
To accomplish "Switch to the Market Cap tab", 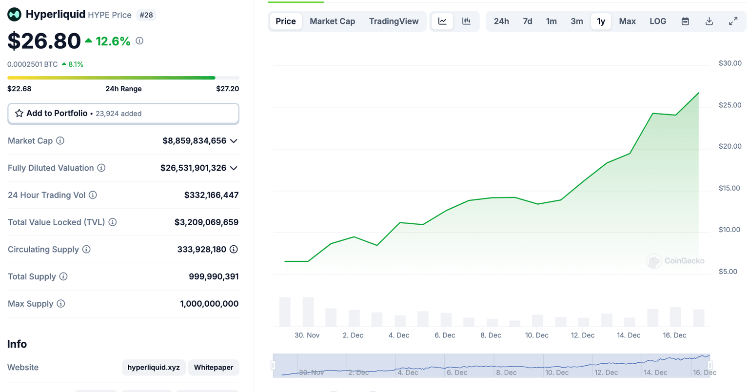I will pos(332,21).
